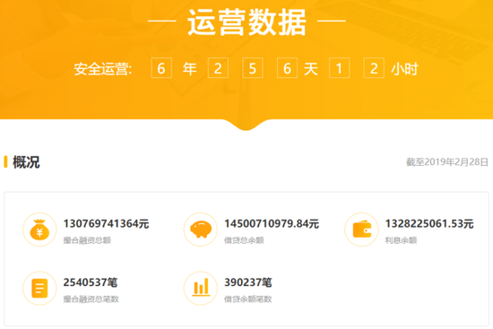Click the year digit box showing 6
This screenshot has width=493, height=329.
click(x=161, y=68)
